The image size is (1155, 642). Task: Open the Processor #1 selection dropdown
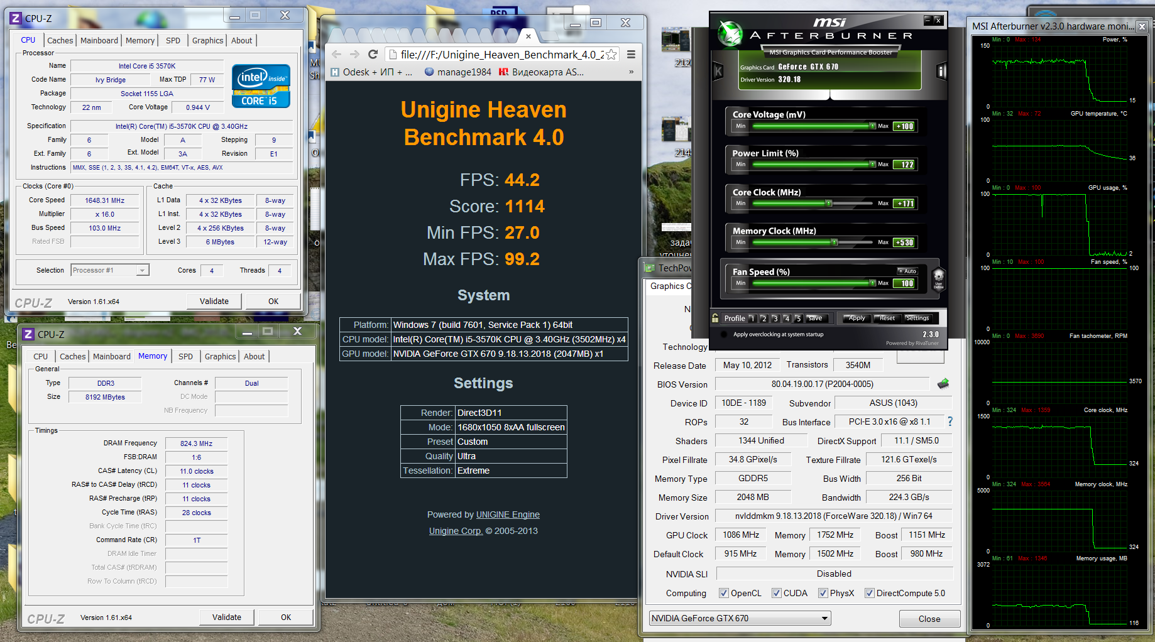pos(109,270)
